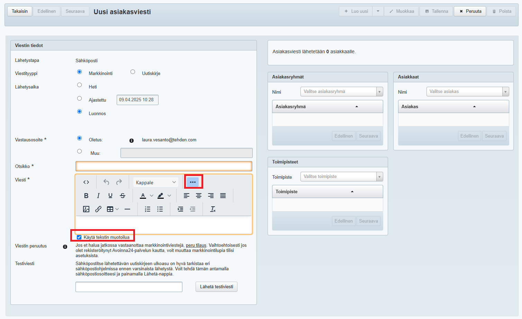This screenshot has height=319, width=522.
Task: Select the Uutiskirje message type
Action: pyautogui.click(x=133, y=72)
